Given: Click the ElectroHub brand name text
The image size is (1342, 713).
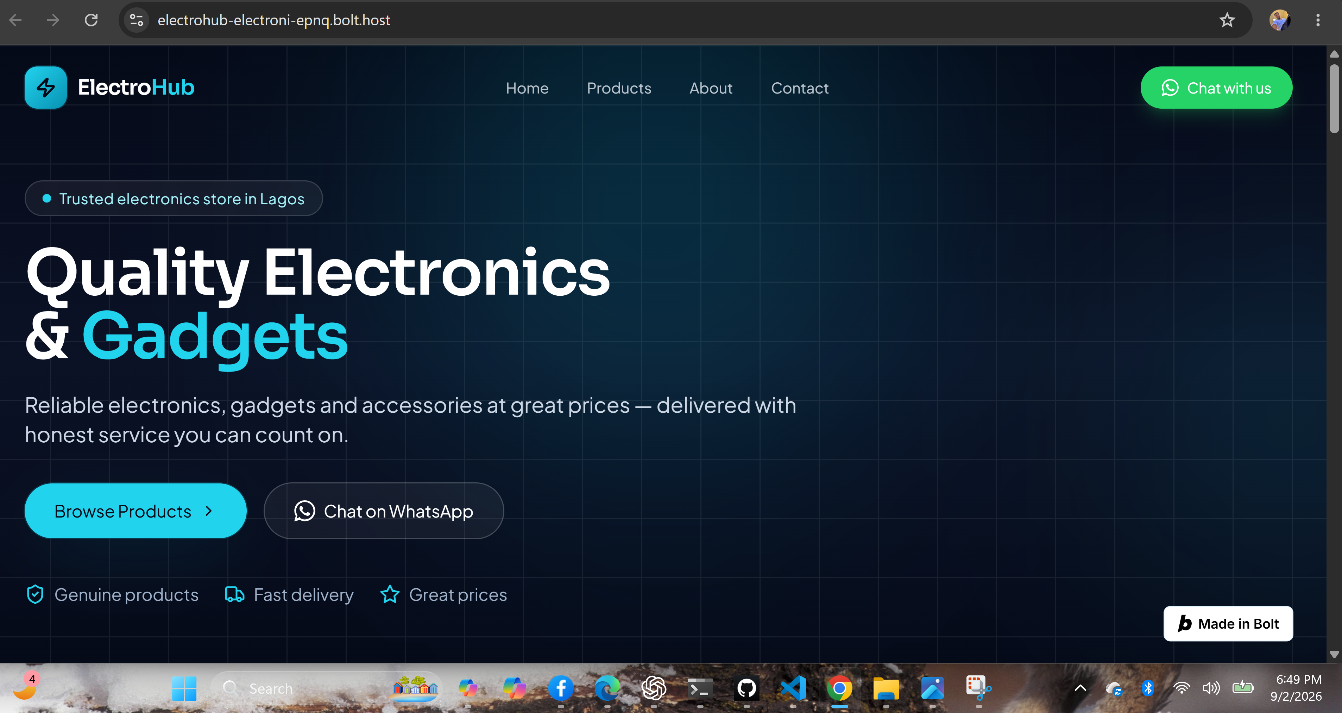Looking at the screenshot, I should (x=136, y=88).
